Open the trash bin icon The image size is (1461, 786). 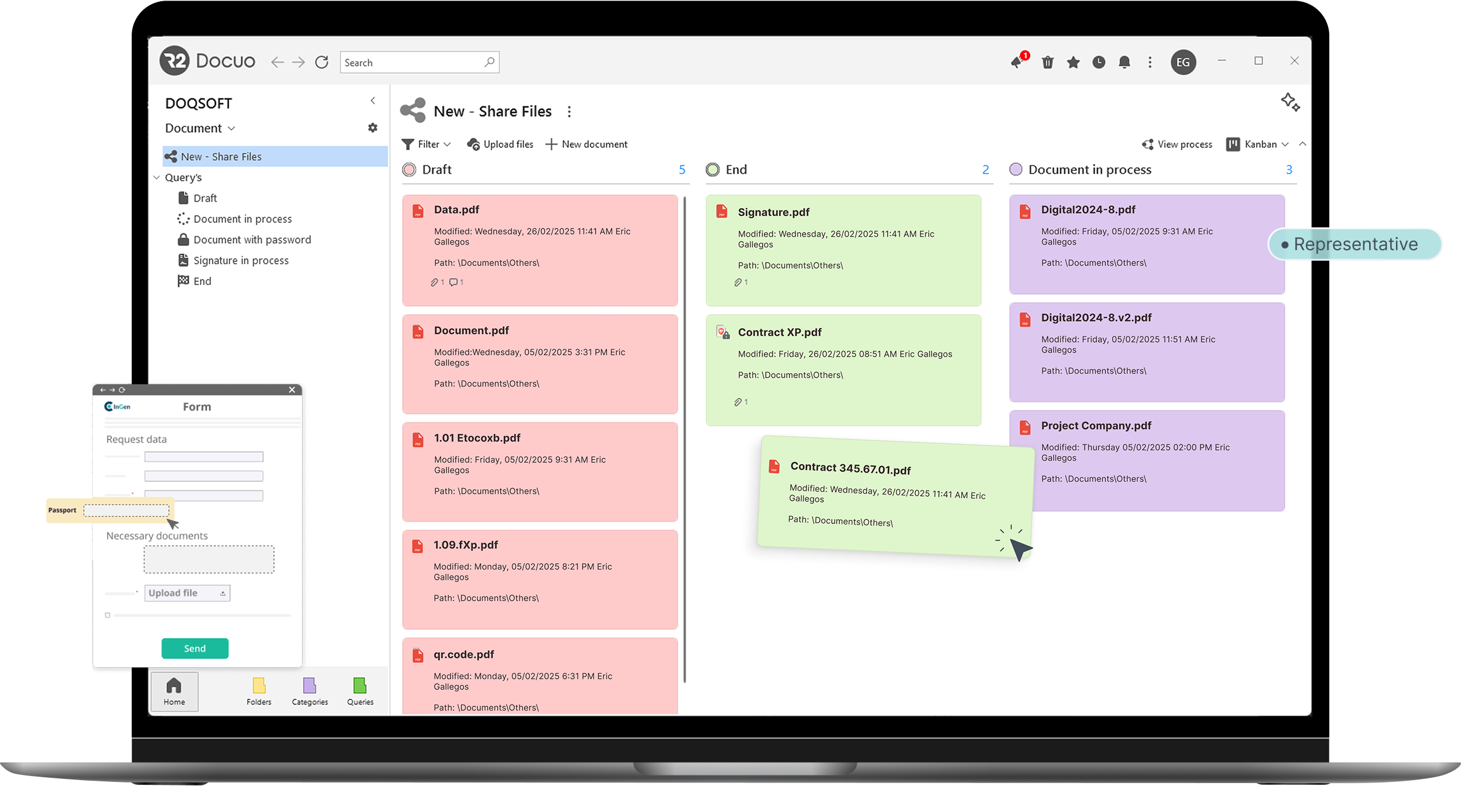point(1048,62)
